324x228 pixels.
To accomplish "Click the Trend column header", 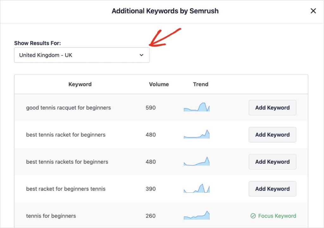I will point(201,84).
